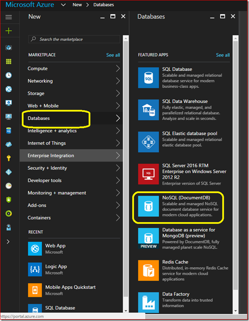Screen dimensions: 249x321
Task: Open All resources grid icon in sidebar
Action: point(8,61)
